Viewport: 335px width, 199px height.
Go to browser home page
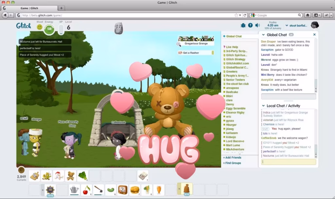point(308,15)
